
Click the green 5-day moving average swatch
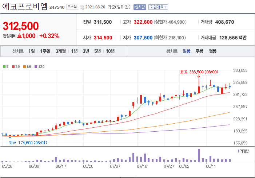4,66
